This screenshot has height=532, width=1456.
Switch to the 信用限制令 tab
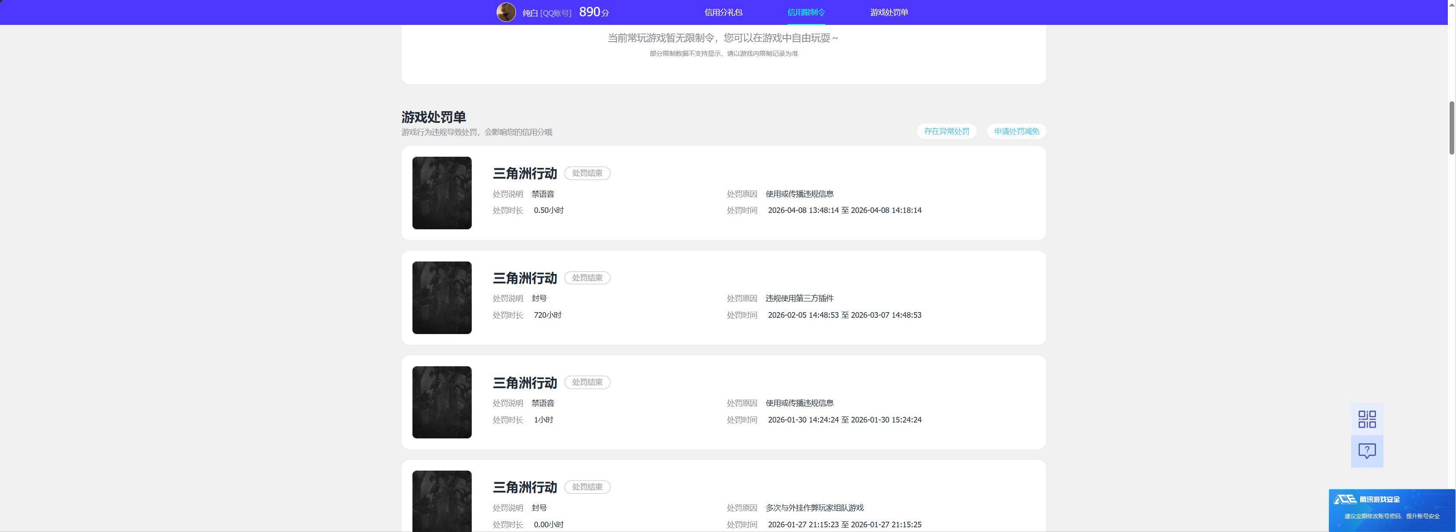tap(806, 12)
